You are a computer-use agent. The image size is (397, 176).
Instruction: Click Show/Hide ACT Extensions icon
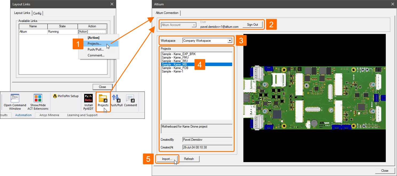tap(38, 102)
